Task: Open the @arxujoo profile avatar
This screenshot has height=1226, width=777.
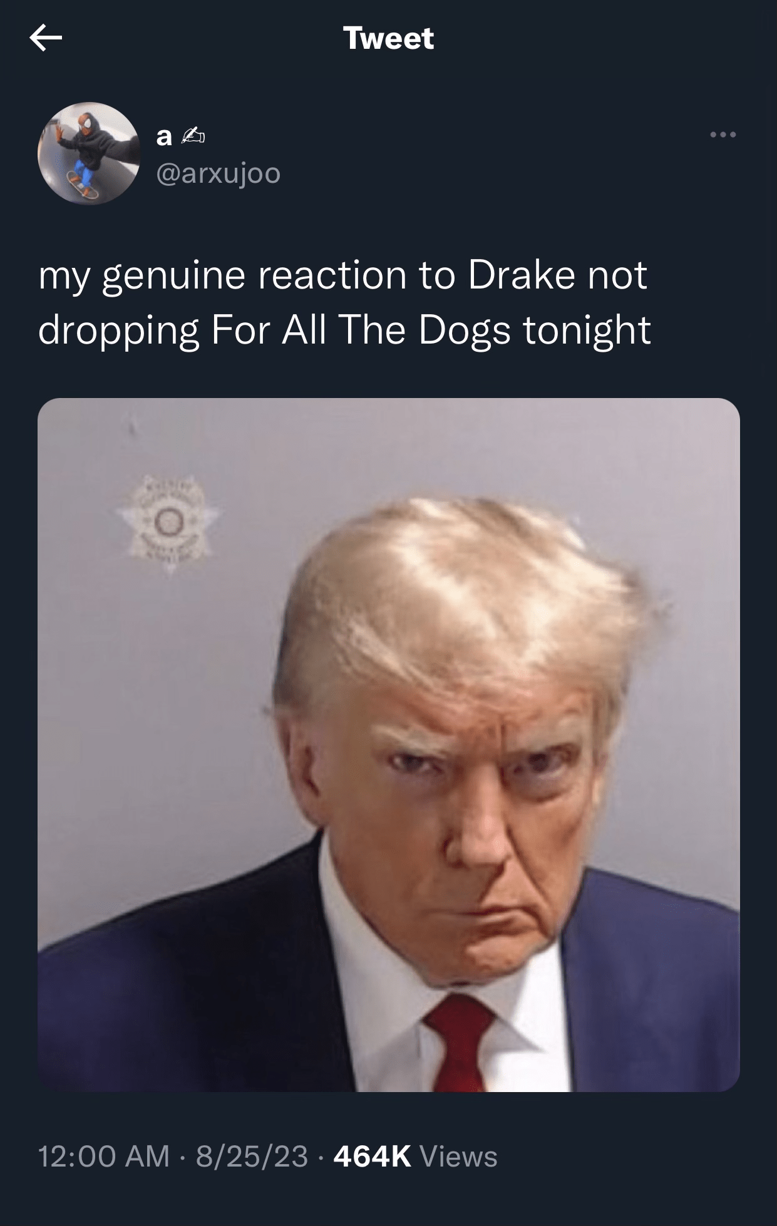Action: click(x=89, y=153)
